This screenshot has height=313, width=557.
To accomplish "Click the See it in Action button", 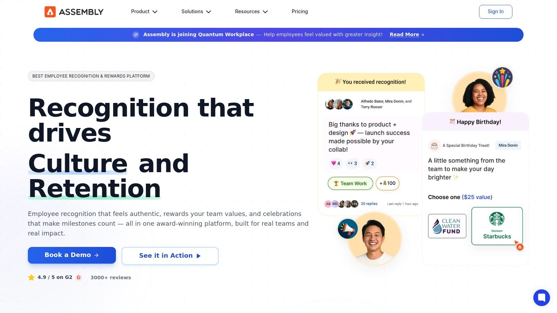I will (x=170, y=256).
